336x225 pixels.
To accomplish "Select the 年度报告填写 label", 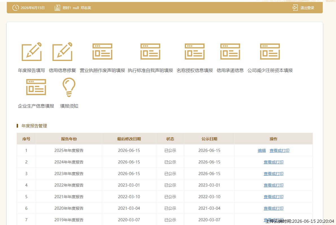I will 32,70.
